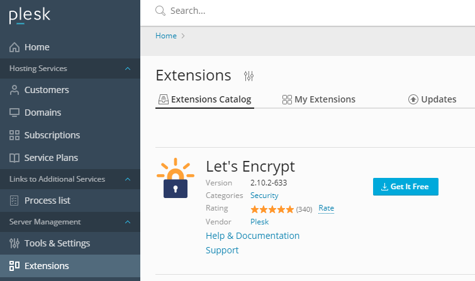475x281 pixels.
Task: Collapse the Links to Additional Services section
Action: tap(128, 179)
